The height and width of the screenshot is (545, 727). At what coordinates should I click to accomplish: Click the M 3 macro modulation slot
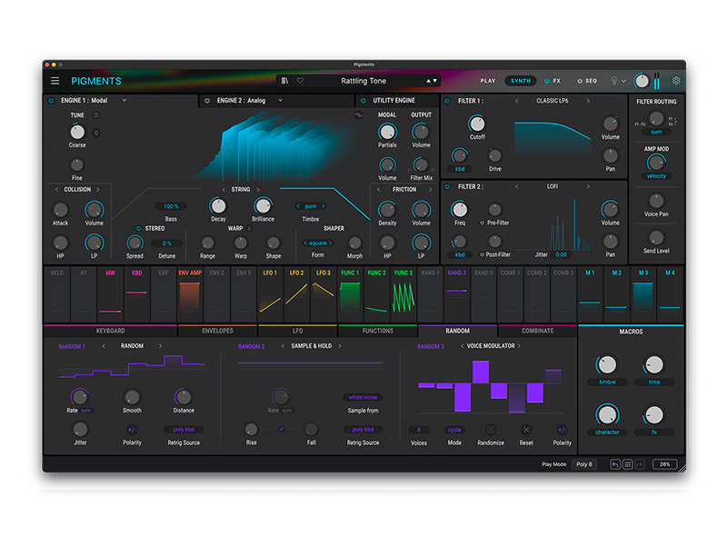[x=643, y=293]
